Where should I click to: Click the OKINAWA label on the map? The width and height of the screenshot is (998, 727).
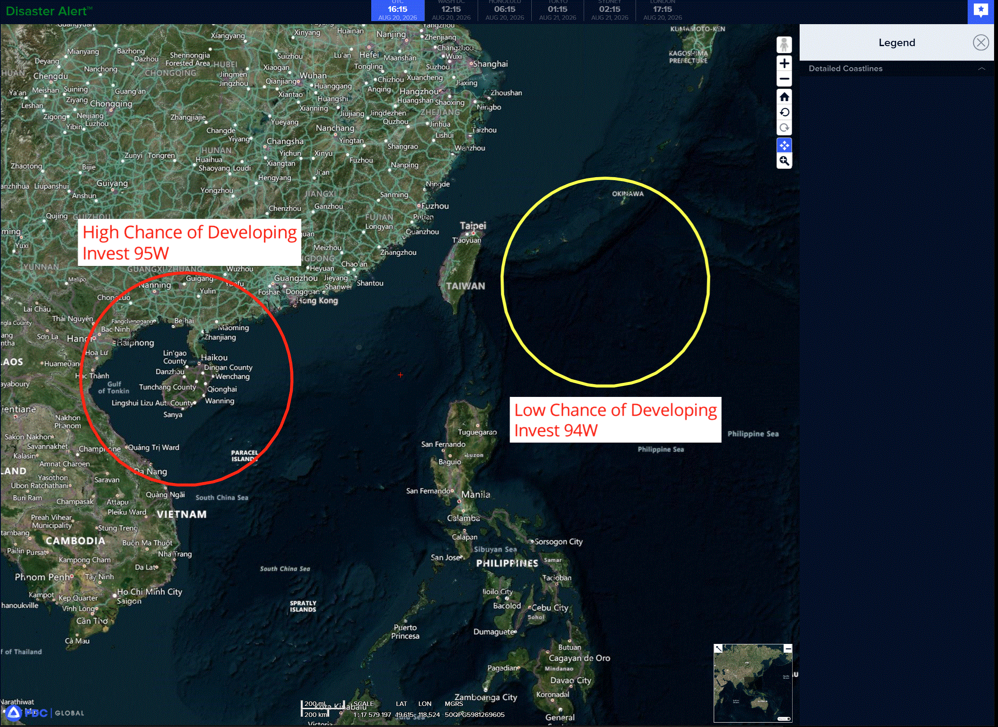pyautogui.click(x=628, y=194)
